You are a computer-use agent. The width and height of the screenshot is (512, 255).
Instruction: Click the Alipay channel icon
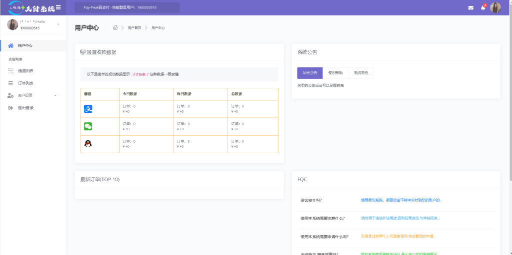pos(88,109)
